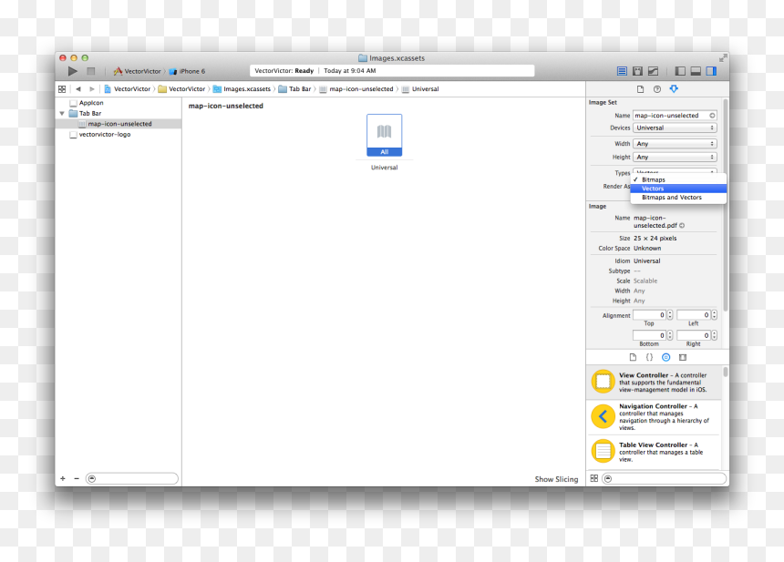Open the File Template library

(633, 357)
